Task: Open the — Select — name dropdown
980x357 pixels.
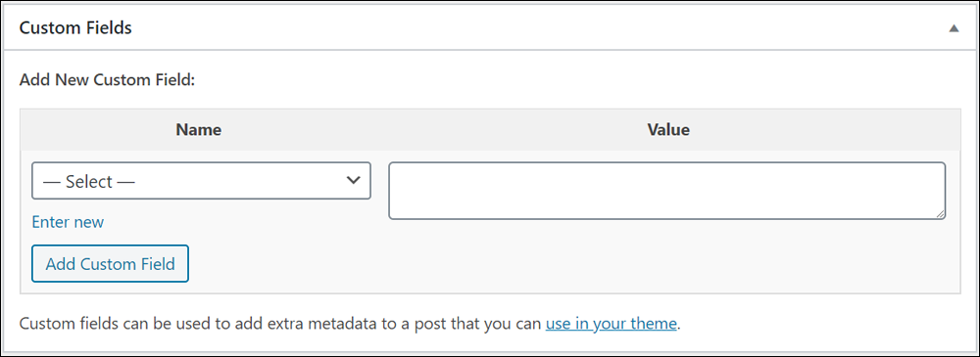Action: pos(201,181)
